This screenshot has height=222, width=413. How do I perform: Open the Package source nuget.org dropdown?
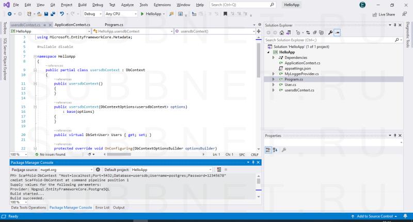pyautogui.click(x=65, y=169)
